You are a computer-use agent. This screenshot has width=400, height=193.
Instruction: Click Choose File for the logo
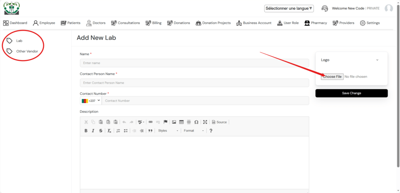point(332,77)
